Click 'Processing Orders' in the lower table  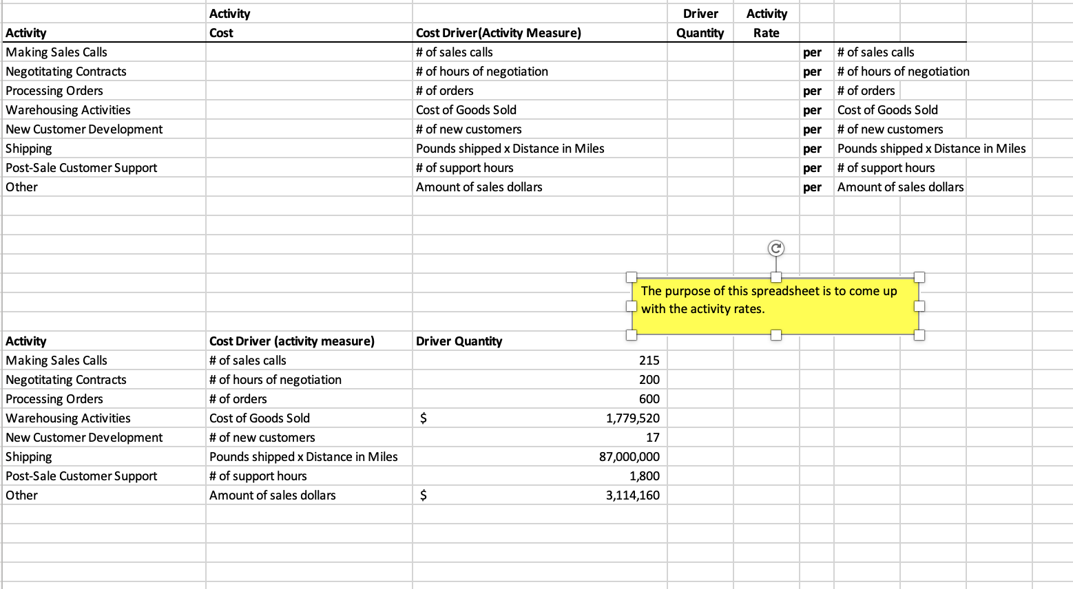[54, 398]
